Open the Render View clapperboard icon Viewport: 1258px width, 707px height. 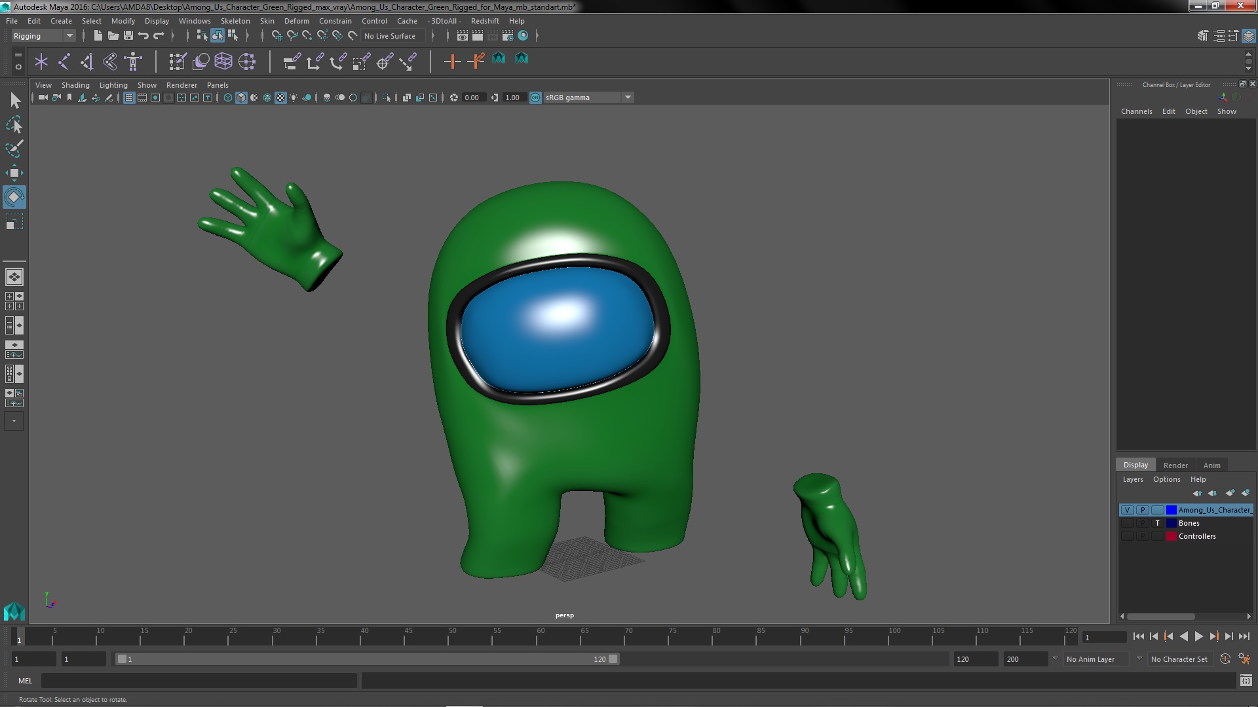tap(463, 36)
